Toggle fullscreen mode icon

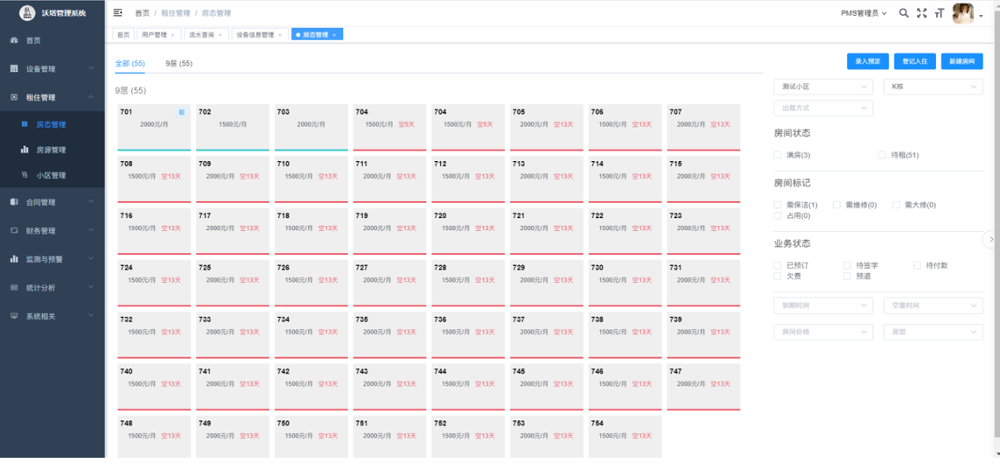(921, 13)
